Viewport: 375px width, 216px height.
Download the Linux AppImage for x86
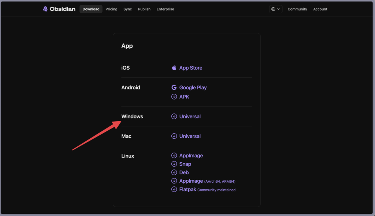click(x=191, y=156)
